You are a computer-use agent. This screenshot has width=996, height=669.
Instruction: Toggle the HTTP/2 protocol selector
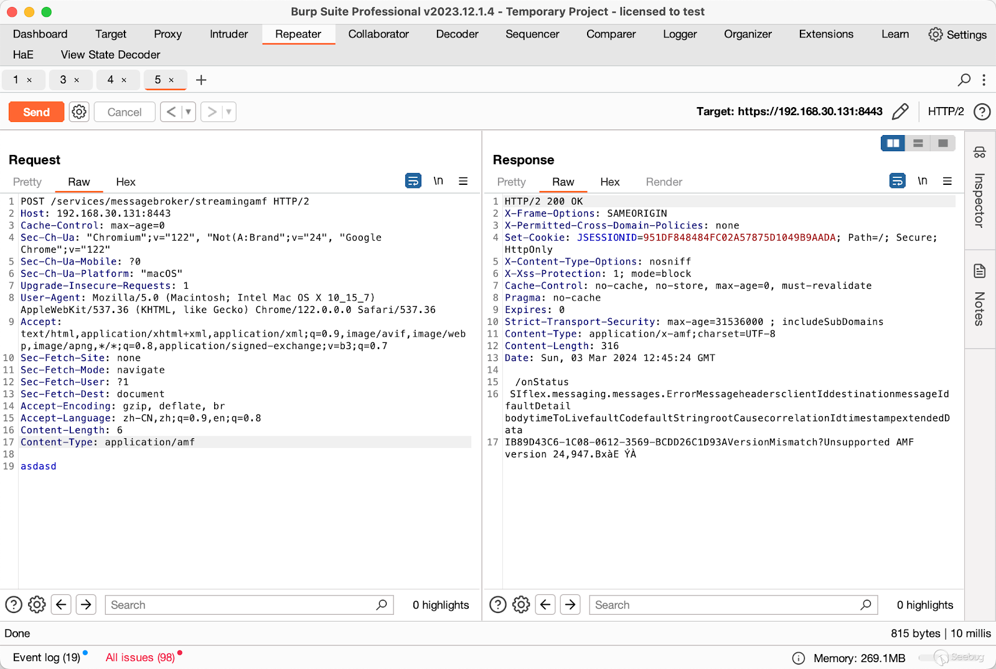point(946,111)
